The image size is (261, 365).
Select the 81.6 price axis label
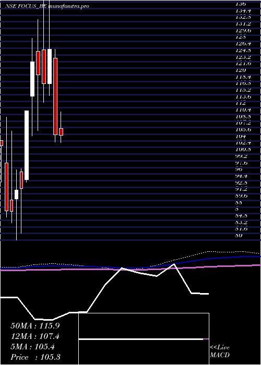(242, 228)
